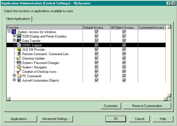Click the Remove Customization button
The height and width of the screenshot is (126, 177).
tap(147, 106)
